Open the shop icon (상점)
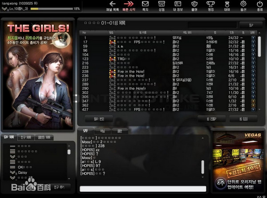267x198 pixels. (x=162, y=6)
